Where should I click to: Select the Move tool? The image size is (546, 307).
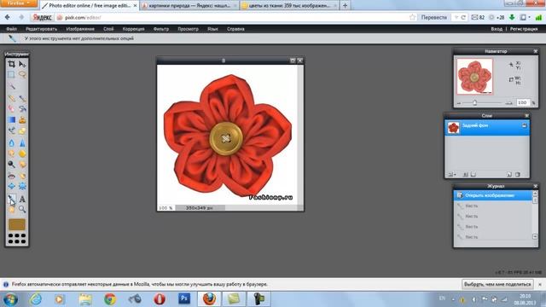(x=22, y=64)
